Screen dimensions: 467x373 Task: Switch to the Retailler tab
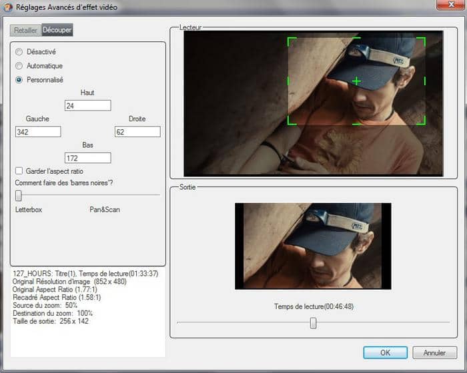coord(25,31)
